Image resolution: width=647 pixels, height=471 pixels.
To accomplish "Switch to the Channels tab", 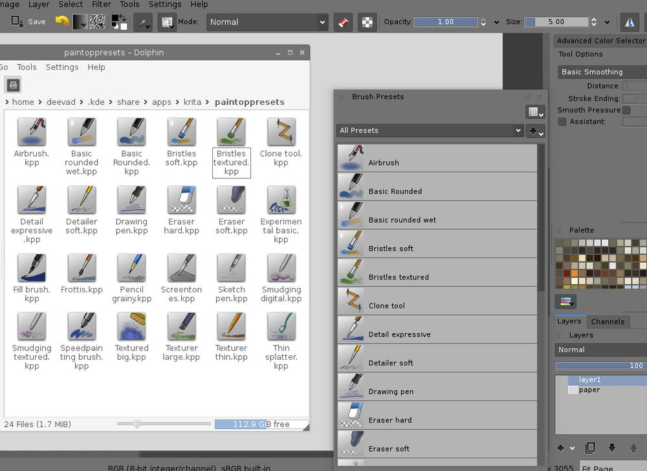I will coord(608,322).
